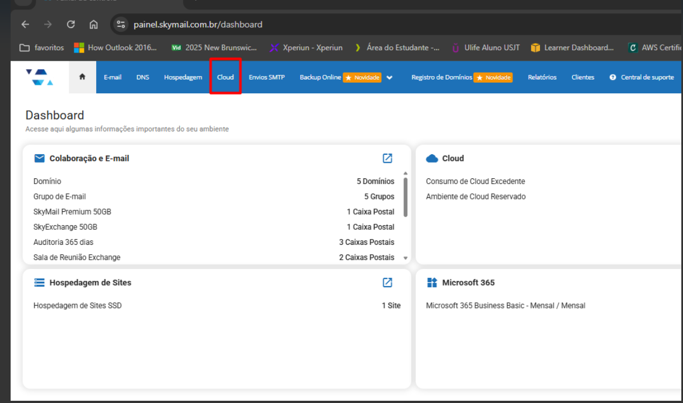Viewport: 683px width, 403px height.
Task: Click 3 Caixas Postais value
Action: [x=367, y=242]
